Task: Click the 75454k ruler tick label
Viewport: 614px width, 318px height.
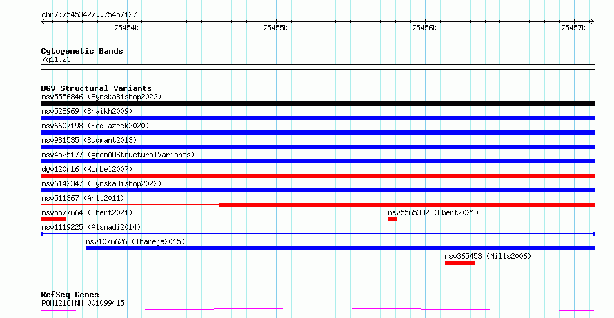Action: tap(126, 28)
